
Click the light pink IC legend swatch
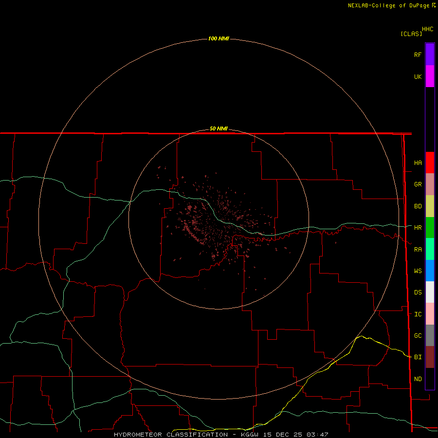click(x=430, y=314)
